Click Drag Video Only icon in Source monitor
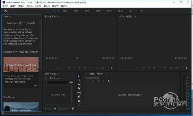This screenshot has width=193, height=116. [x=77, y=58]
